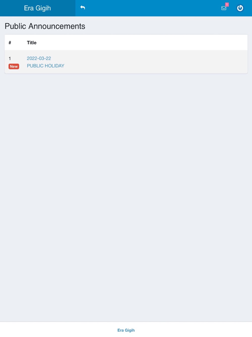Click the Public Announcements page heading
The image size is (252, 337).
(x=45, y=26)
